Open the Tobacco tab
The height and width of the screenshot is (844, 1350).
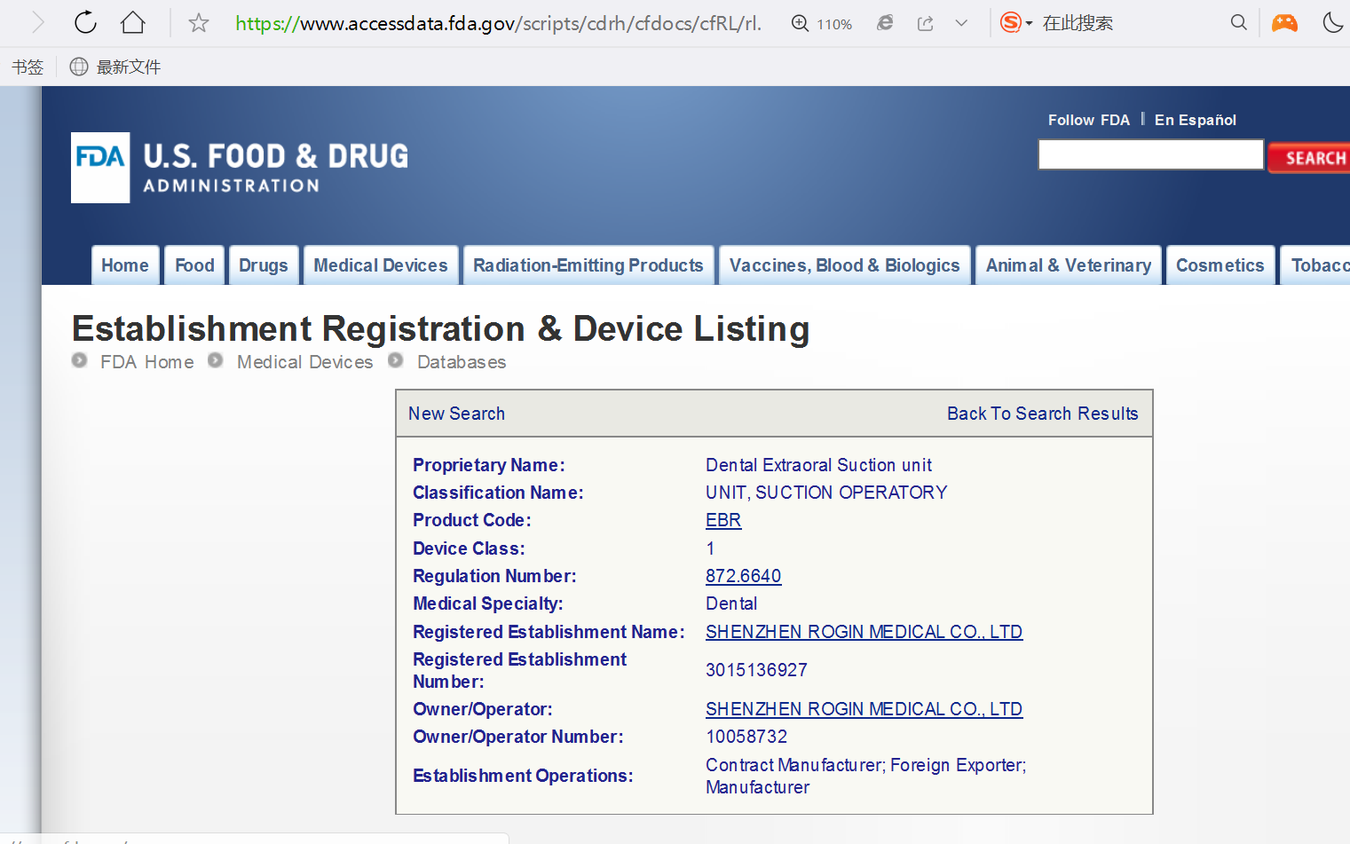(1315, 265)
